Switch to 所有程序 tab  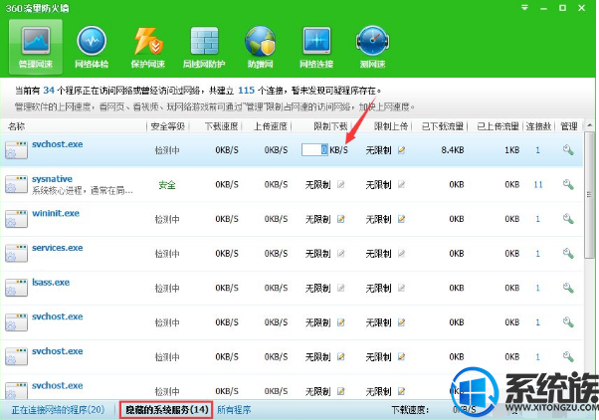click(x=234, y=410)
